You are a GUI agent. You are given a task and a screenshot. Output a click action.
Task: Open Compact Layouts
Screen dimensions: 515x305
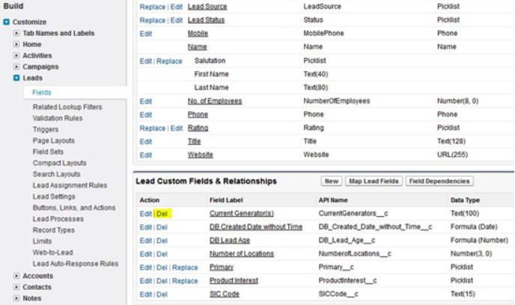point(59,163)
